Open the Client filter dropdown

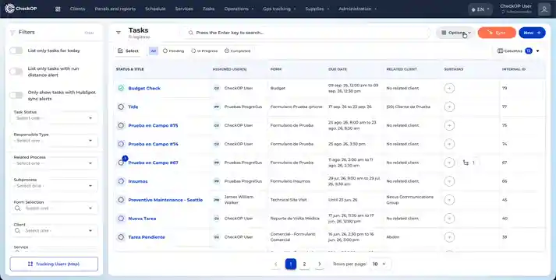(x=55, y=230)
